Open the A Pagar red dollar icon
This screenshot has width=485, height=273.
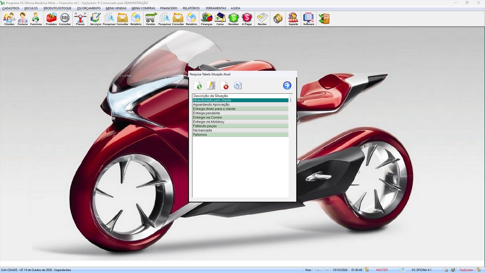[x=247, y=19]
